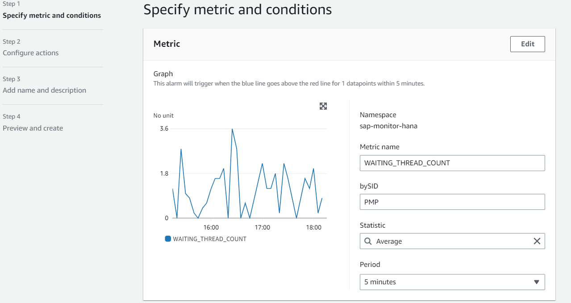This screenshot has height=303, width=571.
Task: Click the highest peak on the blue metric line
Action: pyautogui.click(x=232, y=129)
